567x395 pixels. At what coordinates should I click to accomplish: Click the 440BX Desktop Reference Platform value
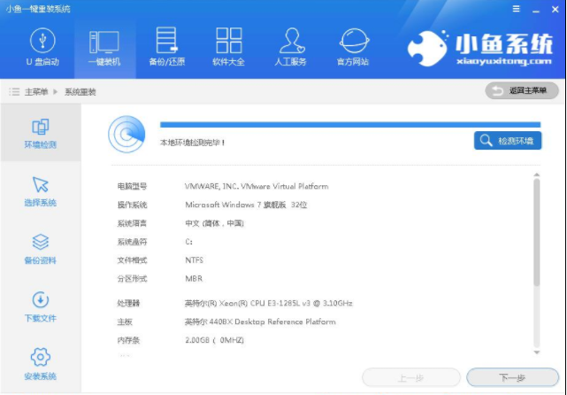point(260,321)
